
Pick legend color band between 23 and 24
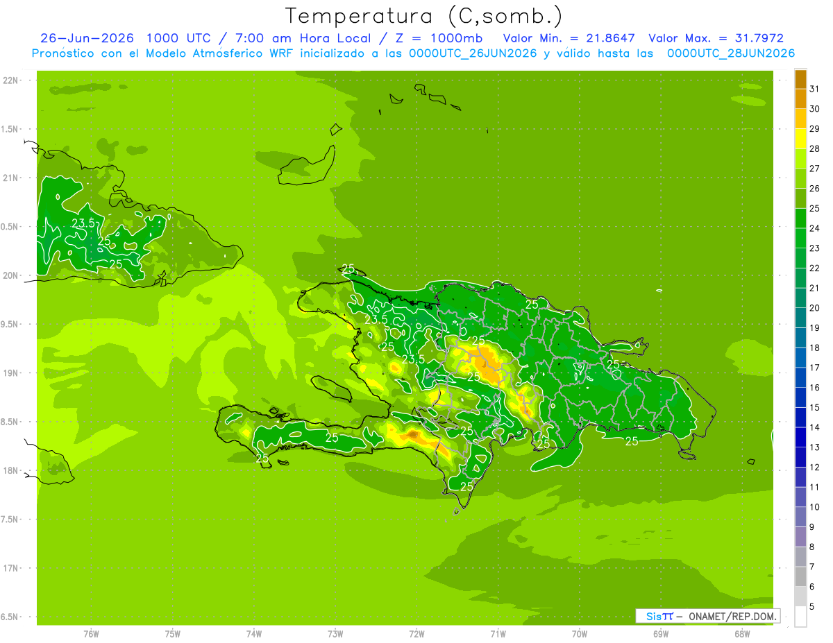800,238
